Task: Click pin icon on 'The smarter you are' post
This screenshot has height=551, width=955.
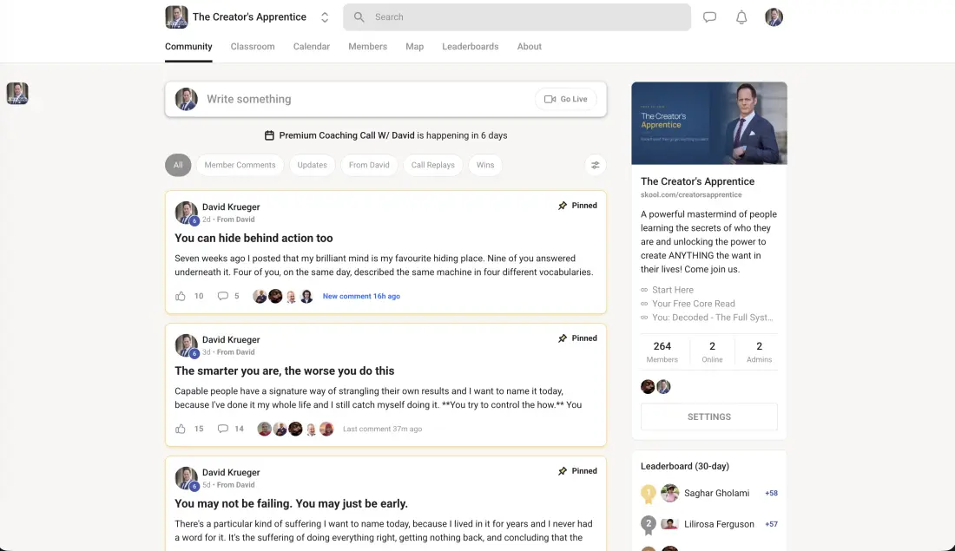Action: pyautogui.click(x=563, y=338)
